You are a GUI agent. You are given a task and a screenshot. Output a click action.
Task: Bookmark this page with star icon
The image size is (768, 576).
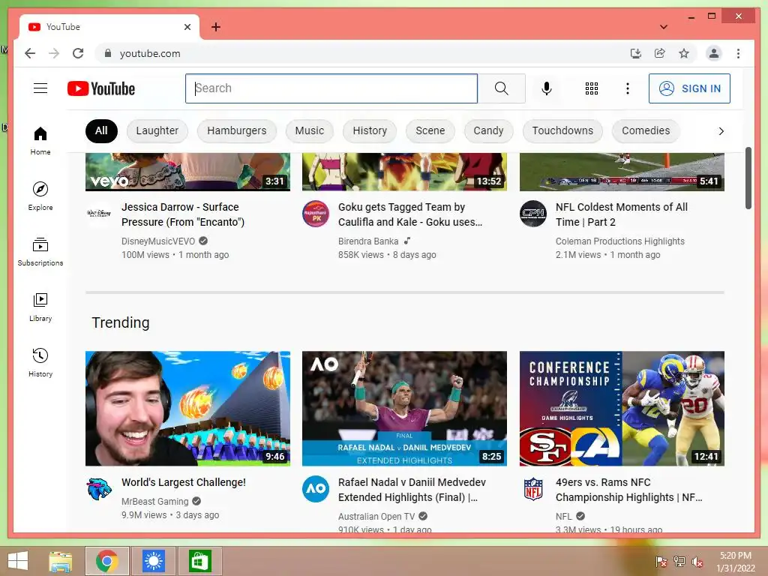[x=684, y=53]
